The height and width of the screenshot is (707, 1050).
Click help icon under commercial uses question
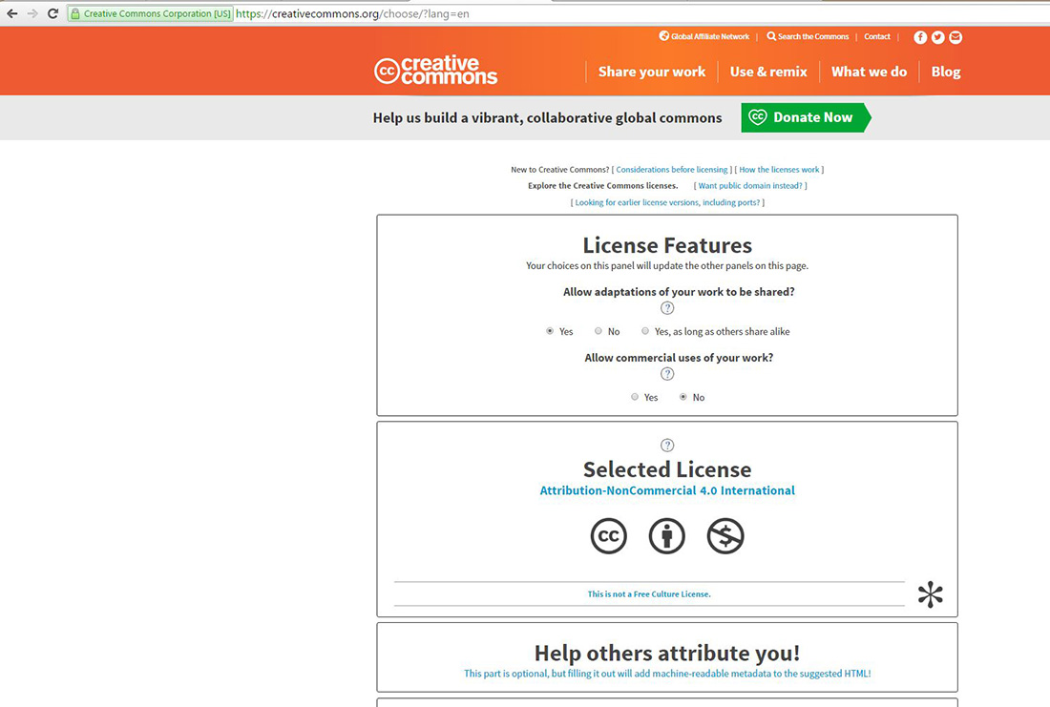pos(667,374)
